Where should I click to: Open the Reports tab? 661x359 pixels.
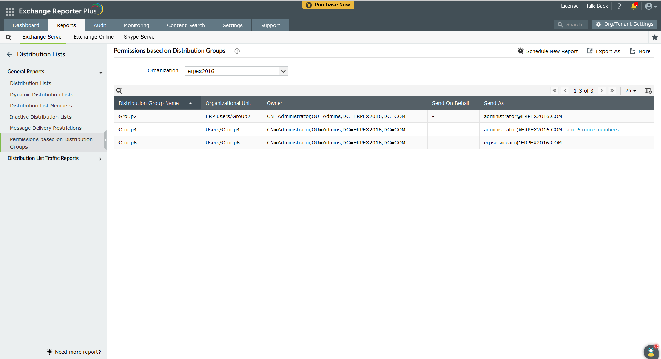coord(66,25)
